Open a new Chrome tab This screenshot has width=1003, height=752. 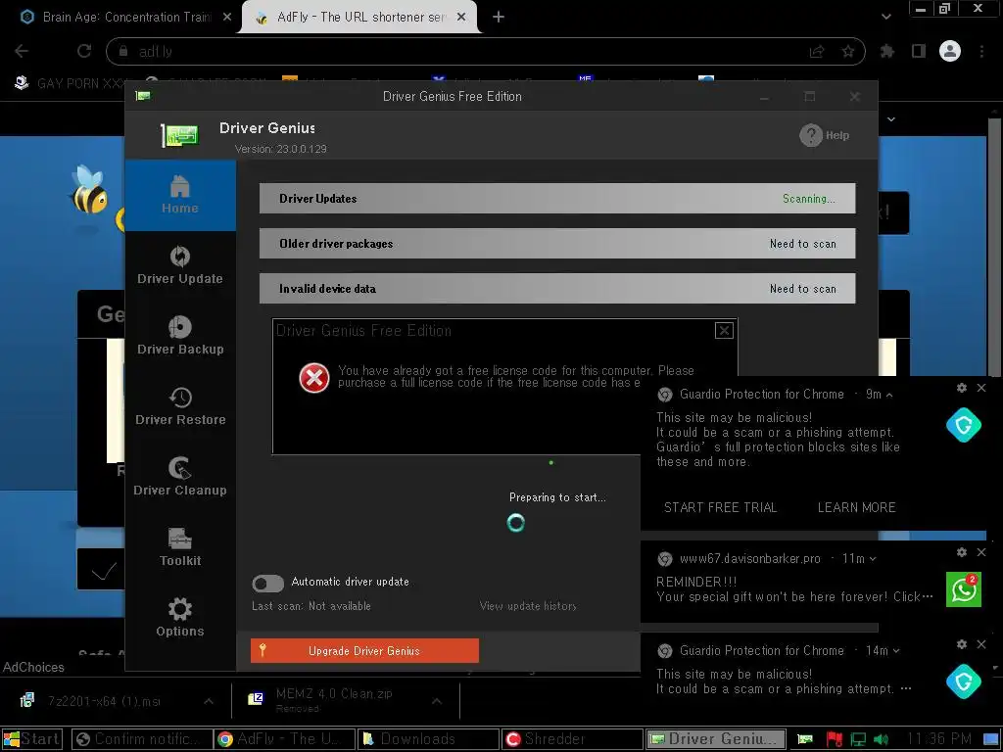point(499,18)
